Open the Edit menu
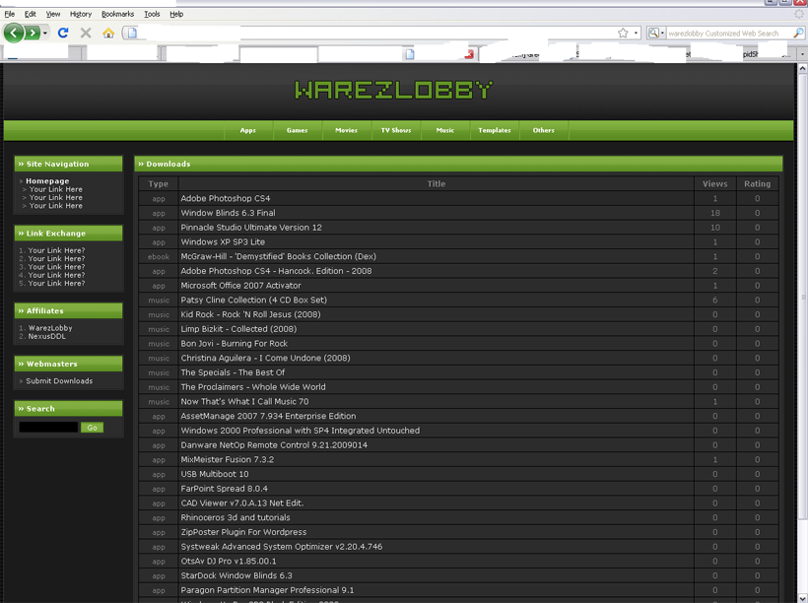Screen dimensions: 808x603 [x=31, y=14]
